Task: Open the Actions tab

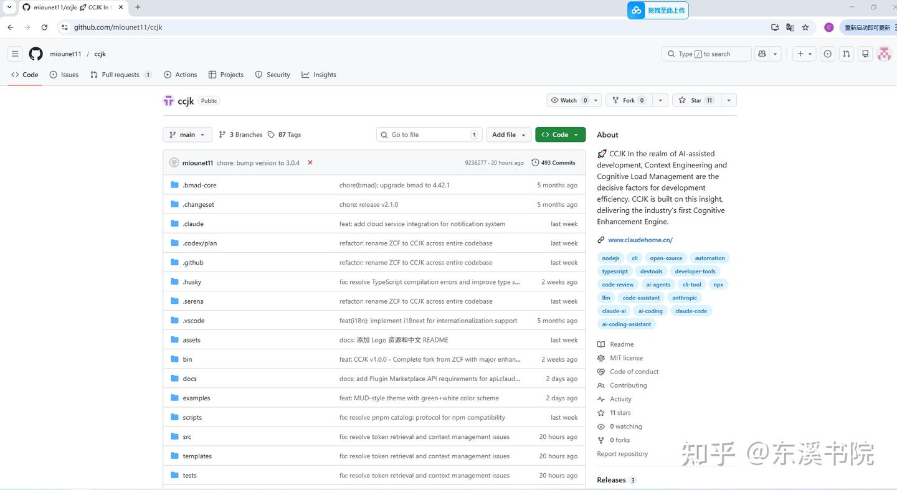Action: point(181,75)
